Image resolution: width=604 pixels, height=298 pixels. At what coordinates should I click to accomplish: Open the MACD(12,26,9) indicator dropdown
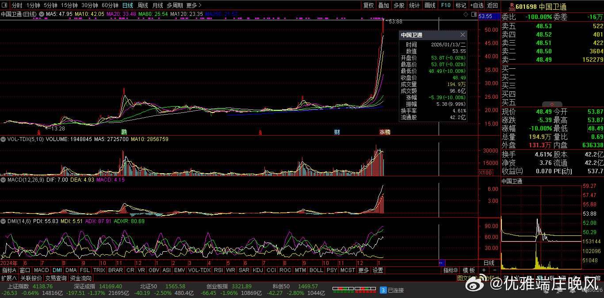(4, 180)
